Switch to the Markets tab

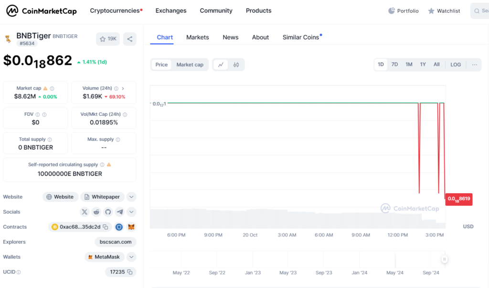[198, 37]
